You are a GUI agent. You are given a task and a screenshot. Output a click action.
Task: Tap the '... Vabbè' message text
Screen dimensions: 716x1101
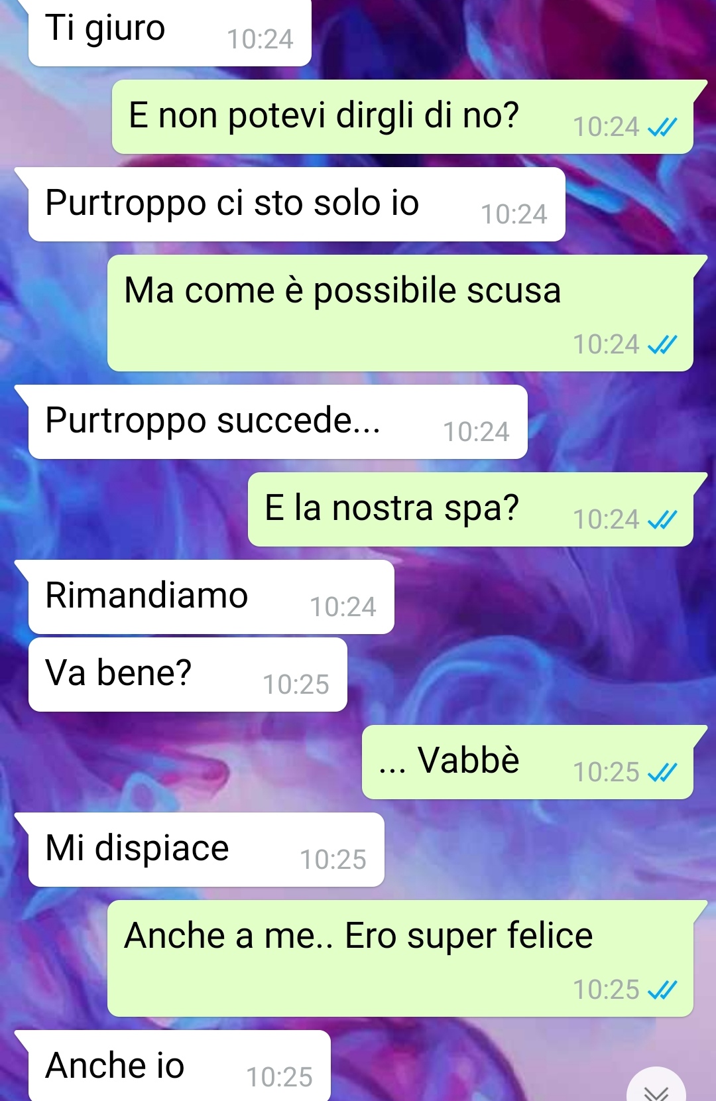(x=449, y=760)
